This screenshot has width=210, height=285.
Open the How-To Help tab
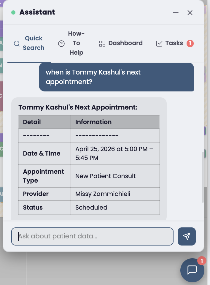click(x=71, y=43)
